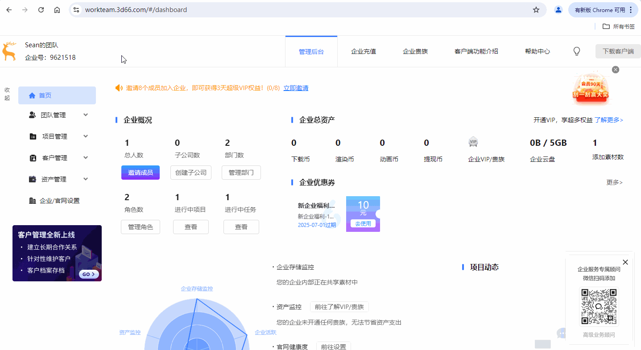Expand the 团队管理 submenu chevron
Screen dimensions: 641x350
[86, 115]
